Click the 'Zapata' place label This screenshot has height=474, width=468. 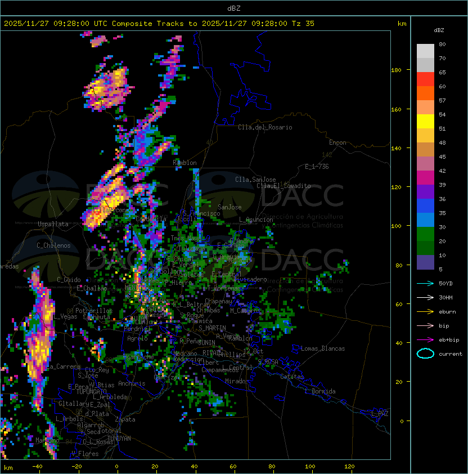pyautogui.click(x=125, y=419)
